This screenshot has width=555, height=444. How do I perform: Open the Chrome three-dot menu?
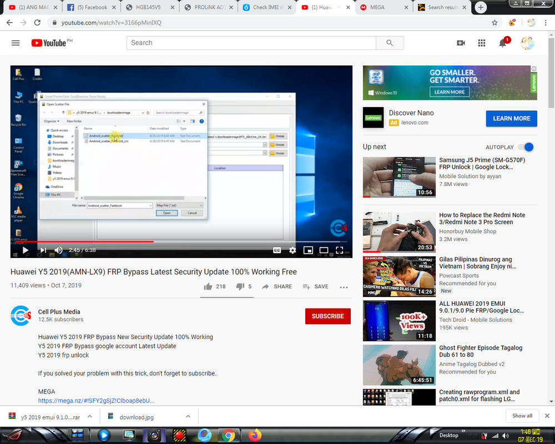point(546,23)
